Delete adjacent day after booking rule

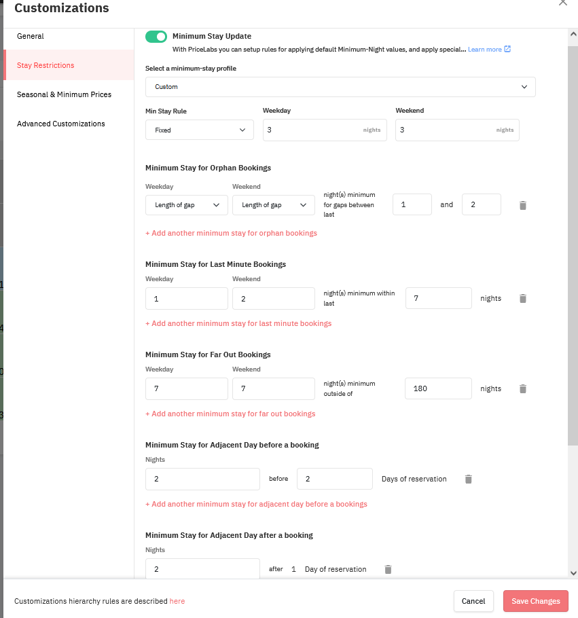388,569
